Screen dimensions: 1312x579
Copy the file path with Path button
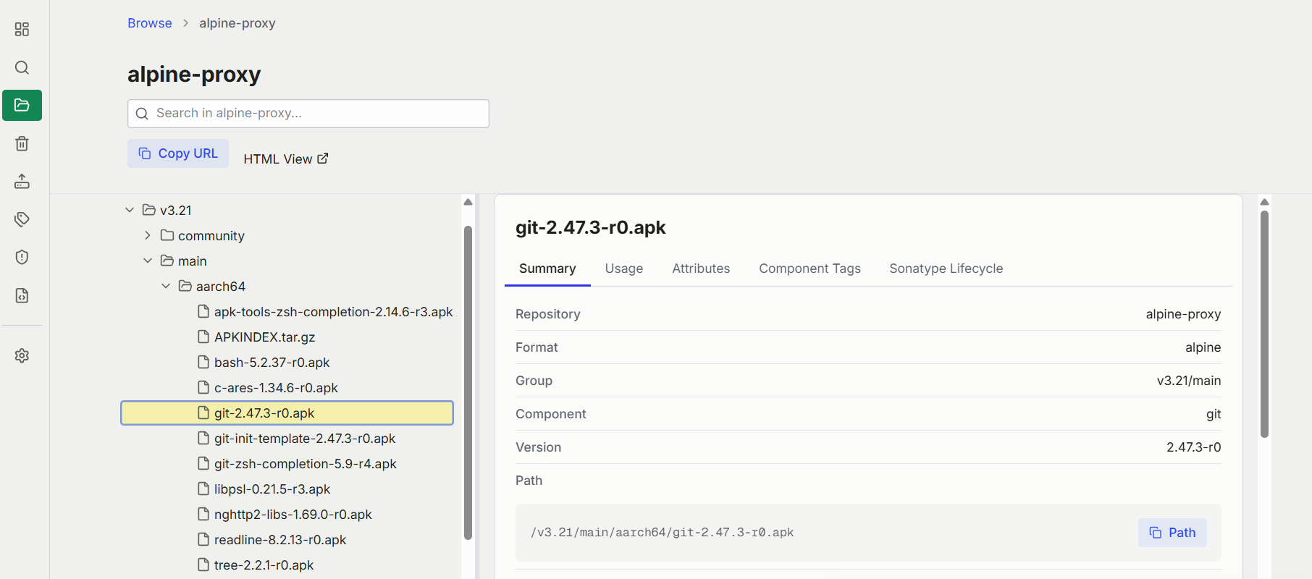coord(1172,533)
